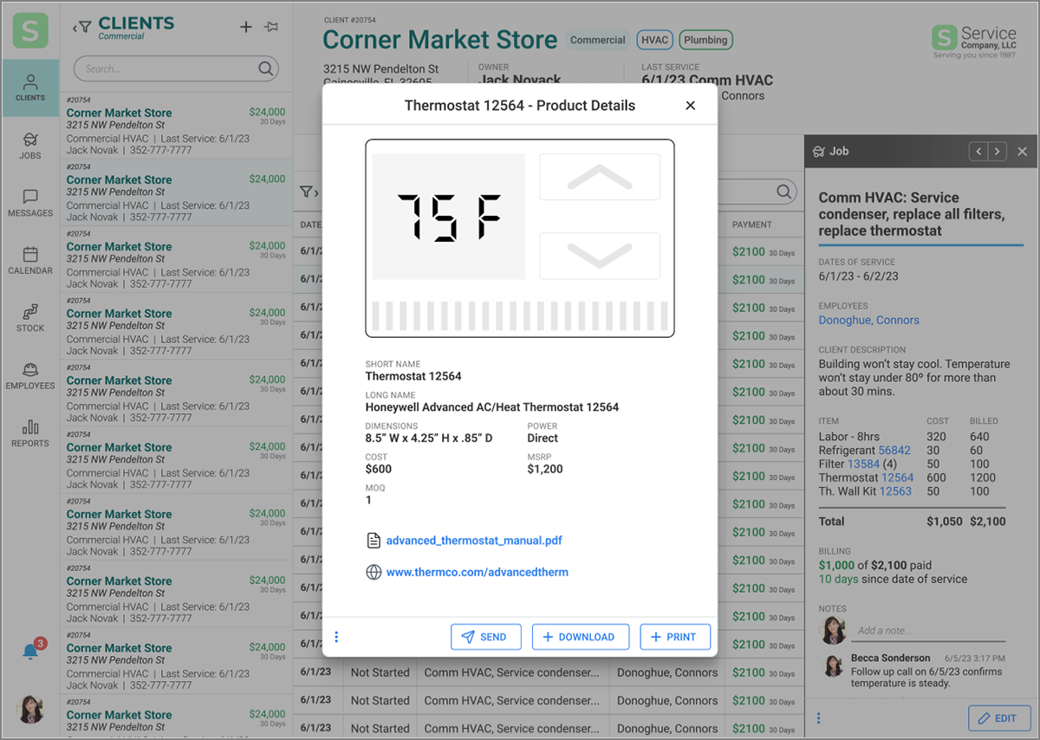Open the clients filter funnel icon
1040x740 pixels.
pos(85,27)
